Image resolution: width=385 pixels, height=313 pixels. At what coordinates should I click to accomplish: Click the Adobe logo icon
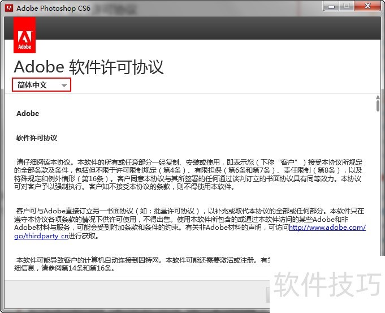click(24, 35)
